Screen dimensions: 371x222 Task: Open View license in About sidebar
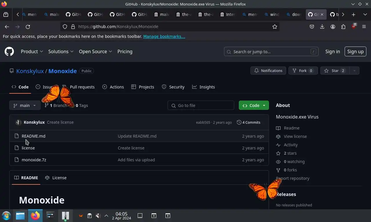point(292,136)
